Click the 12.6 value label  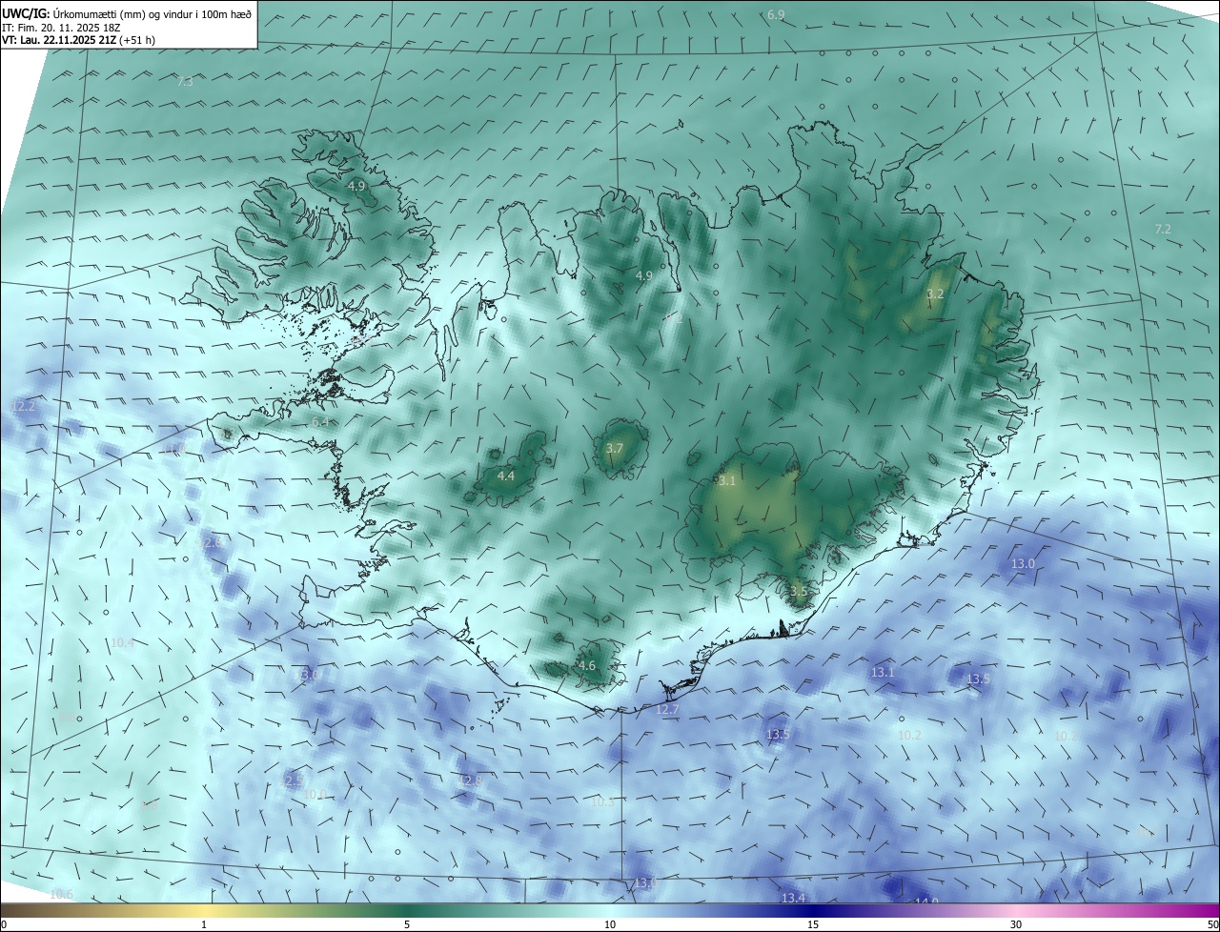coord(213,542)
